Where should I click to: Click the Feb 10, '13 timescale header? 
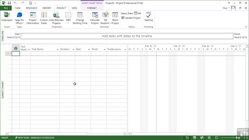tap(151, 46)
